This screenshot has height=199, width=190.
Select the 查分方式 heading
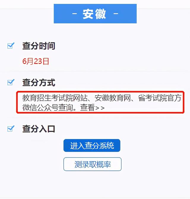39,83
